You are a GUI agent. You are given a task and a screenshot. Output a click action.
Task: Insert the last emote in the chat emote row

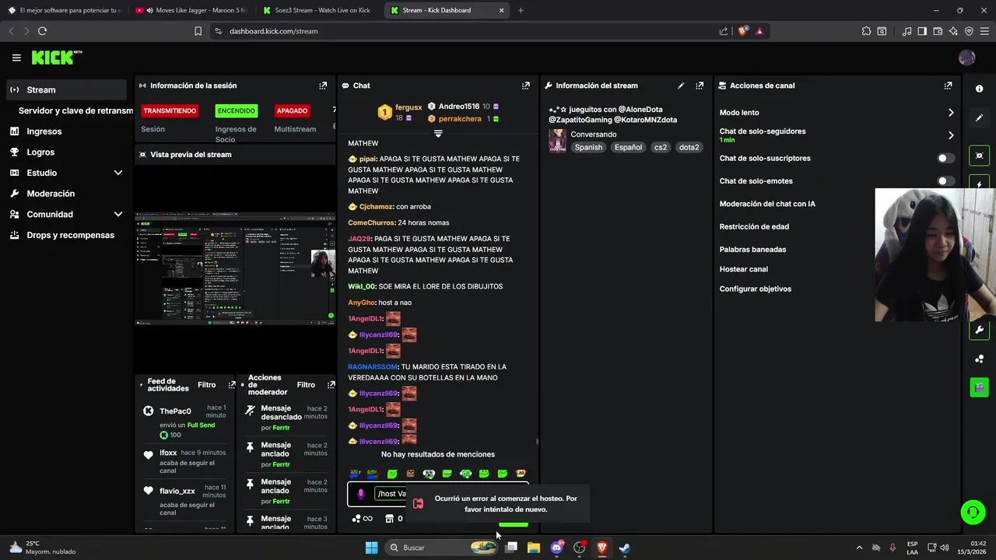521,474
